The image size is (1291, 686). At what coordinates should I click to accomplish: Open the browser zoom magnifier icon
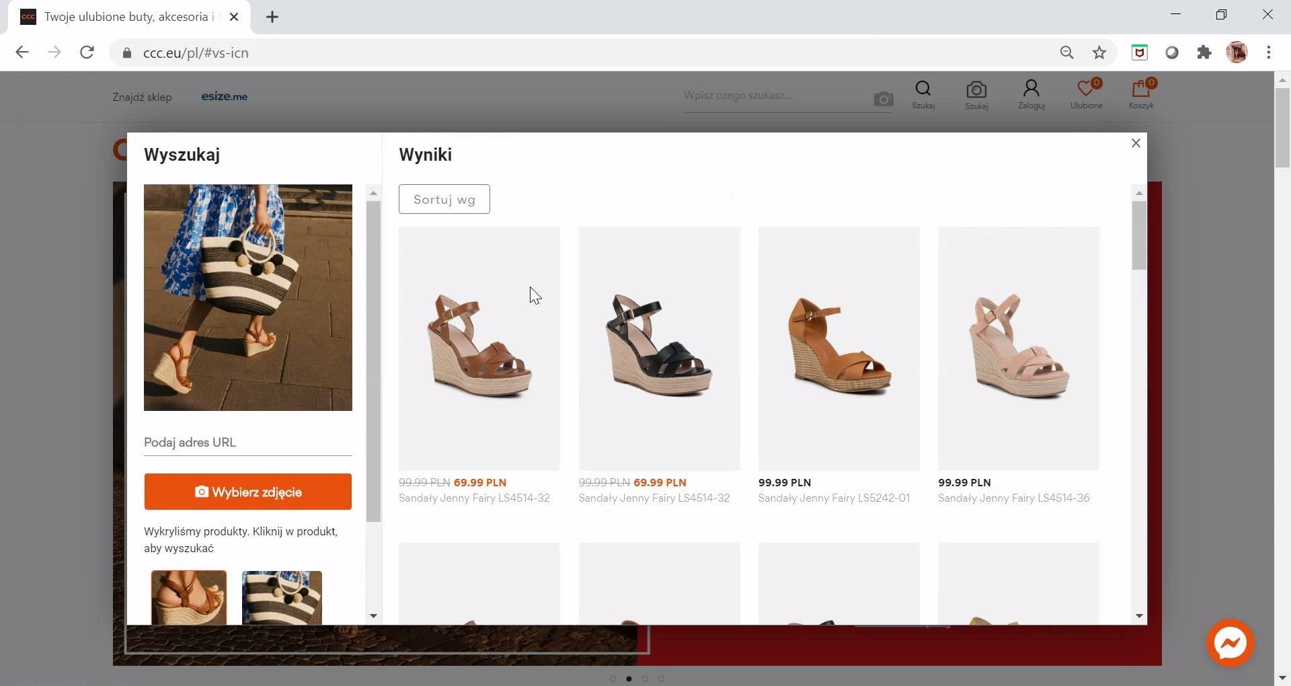(1067, 52)
